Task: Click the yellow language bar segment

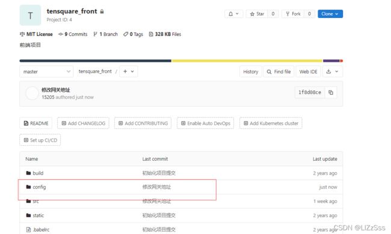Action: (x=247, y=61)
